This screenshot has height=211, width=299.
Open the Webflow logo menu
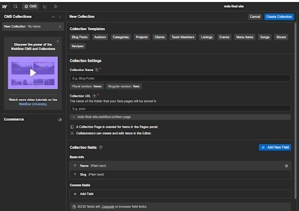(5, 6)
